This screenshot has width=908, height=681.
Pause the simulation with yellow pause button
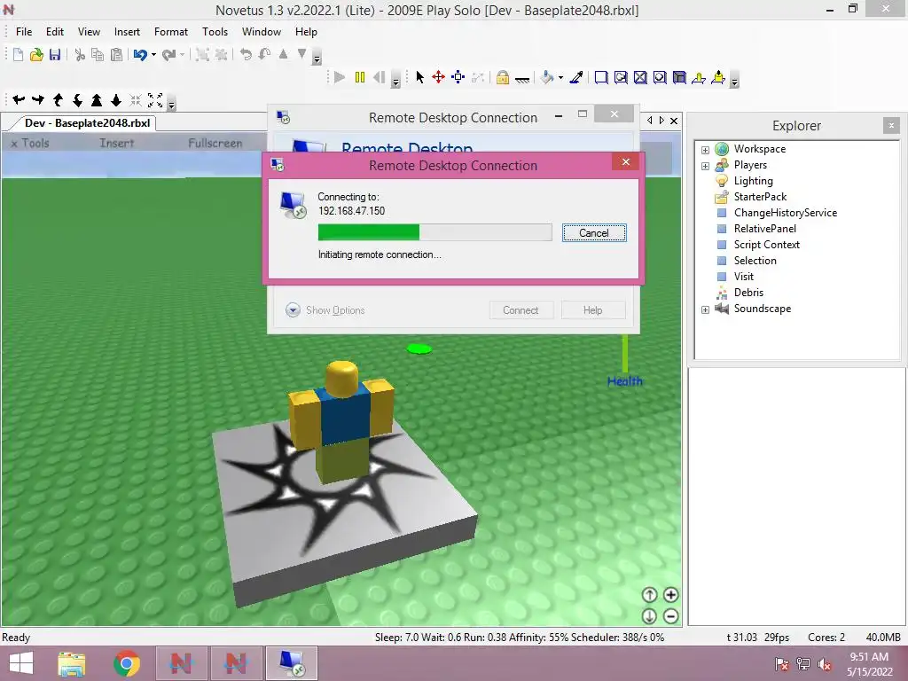pos(360,77)
